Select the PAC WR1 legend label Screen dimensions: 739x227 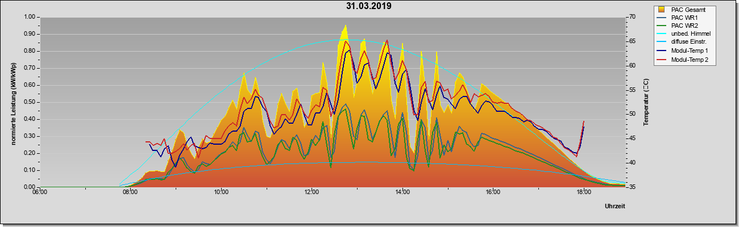point(684,18)
